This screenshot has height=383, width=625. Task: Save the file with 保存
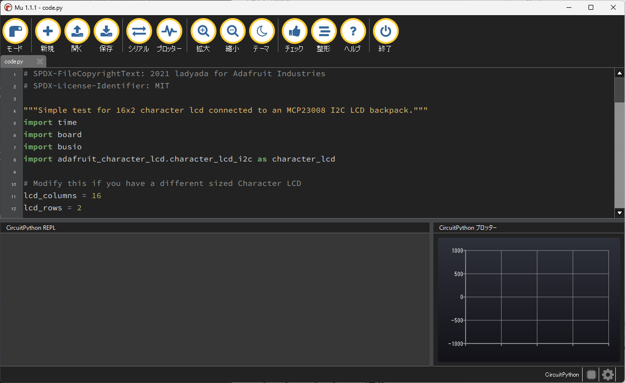pos(106,36)
